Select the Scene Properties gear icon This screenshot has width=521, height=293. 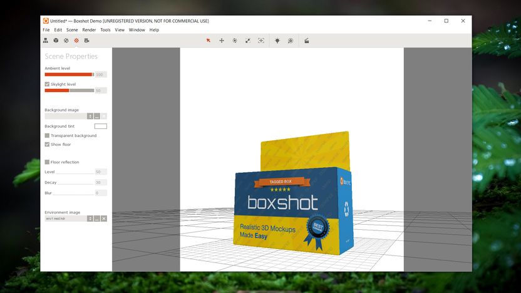coord(76,41)
